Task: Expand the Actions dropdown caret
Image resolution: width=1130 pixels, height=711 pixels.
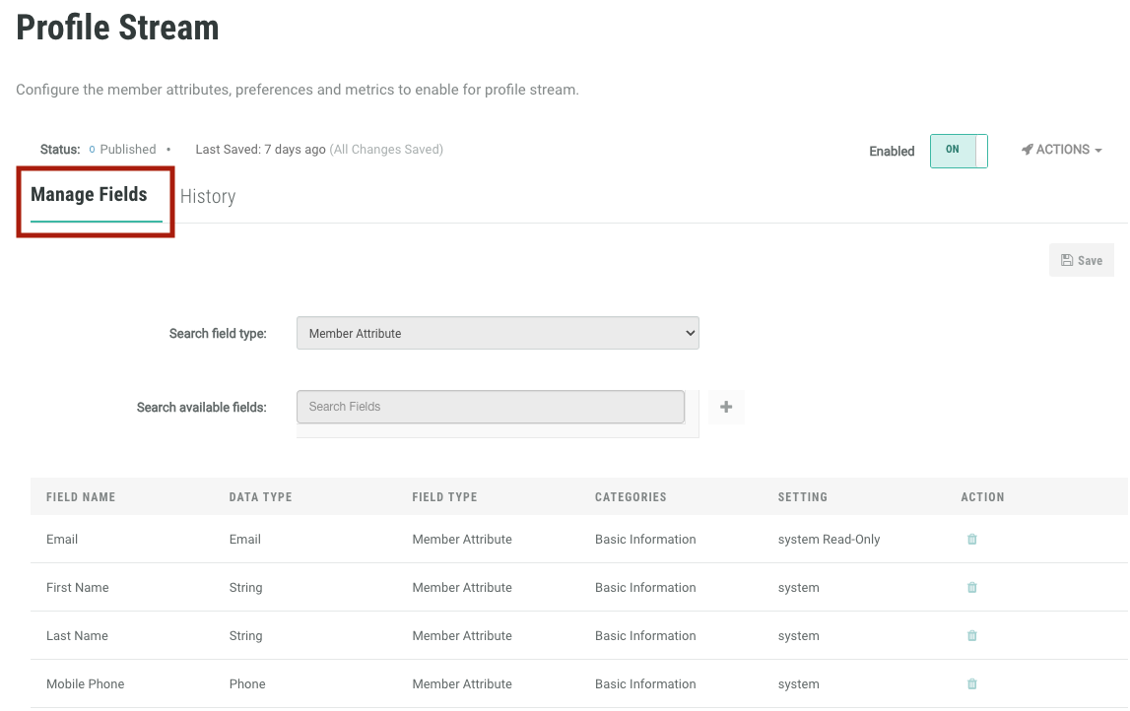Action: (1098, 151)
